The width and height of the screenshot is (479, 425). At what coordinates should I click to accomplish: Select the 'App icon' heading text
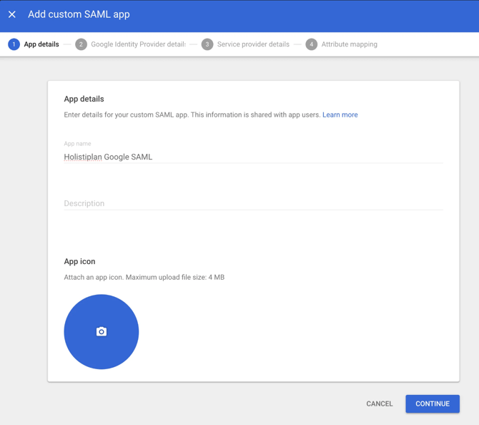[80, 261]
